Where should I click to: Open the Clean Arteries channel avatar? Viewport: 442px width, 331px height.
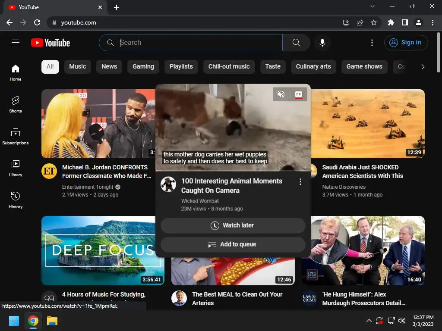click(179, 298)
